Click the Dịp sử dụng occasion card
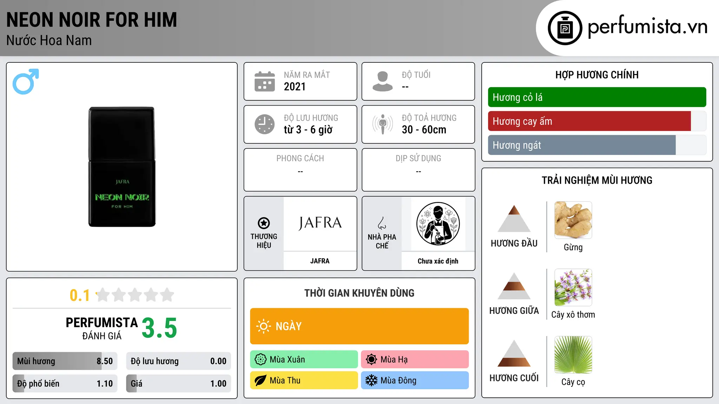 tap(418, 170)
